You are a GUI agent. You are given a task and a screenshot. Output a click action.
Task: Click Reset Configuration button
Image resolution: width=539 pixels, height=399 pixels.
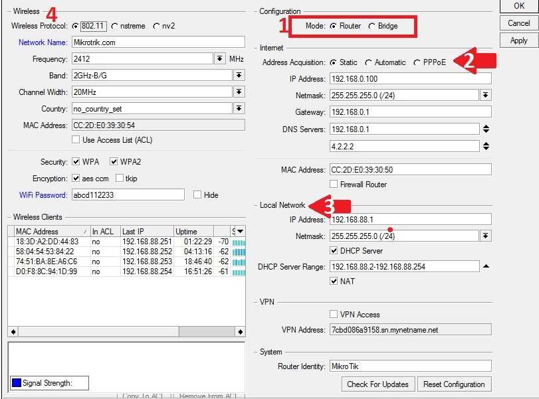click(454, 384)
